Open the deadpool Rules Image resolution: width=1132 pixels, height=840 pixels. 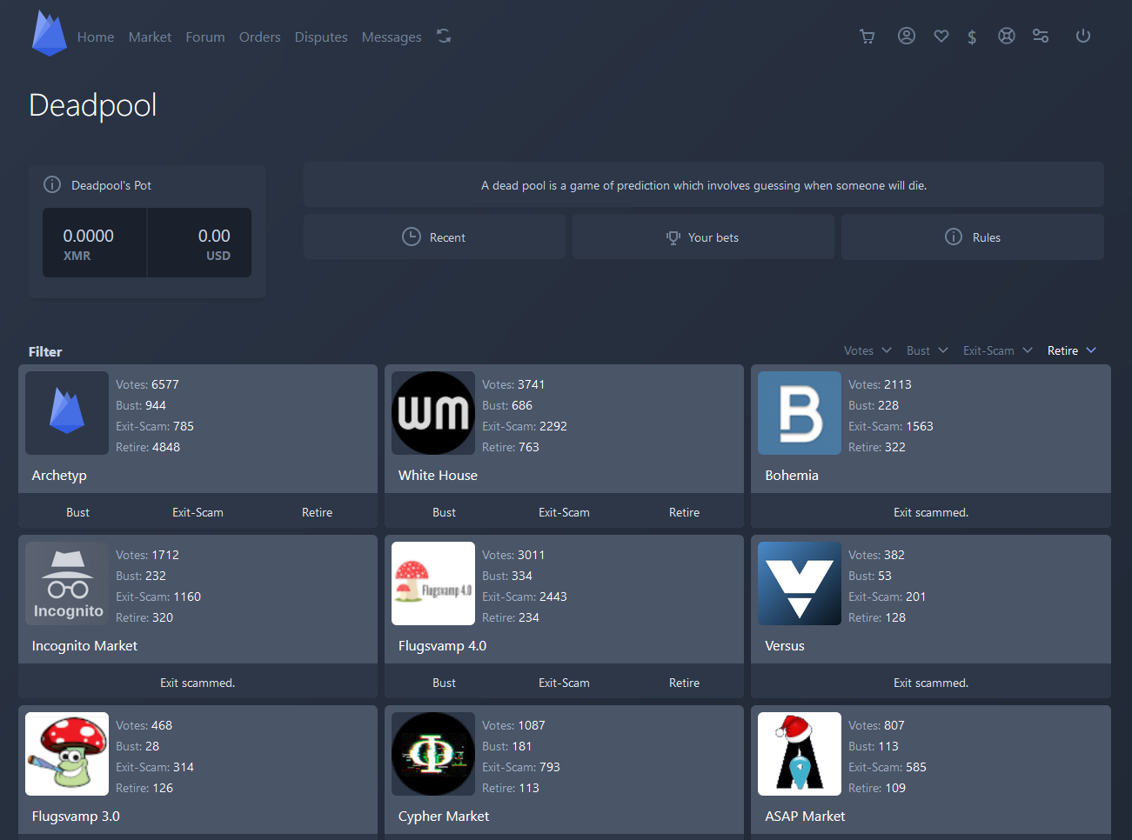pyautogui.click(x=973, y=237)
